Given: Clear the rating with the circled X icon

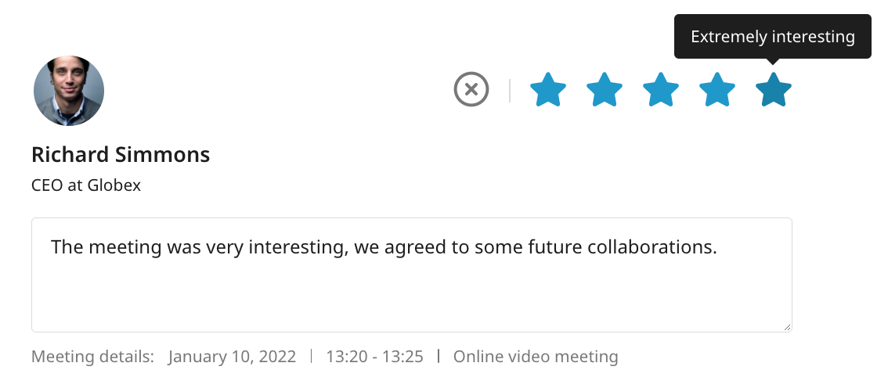Looking at the screenshot, I should [471, 89].
